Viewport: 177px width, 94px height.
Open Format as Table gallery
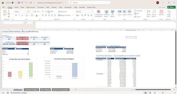click(x=106, y=14)
